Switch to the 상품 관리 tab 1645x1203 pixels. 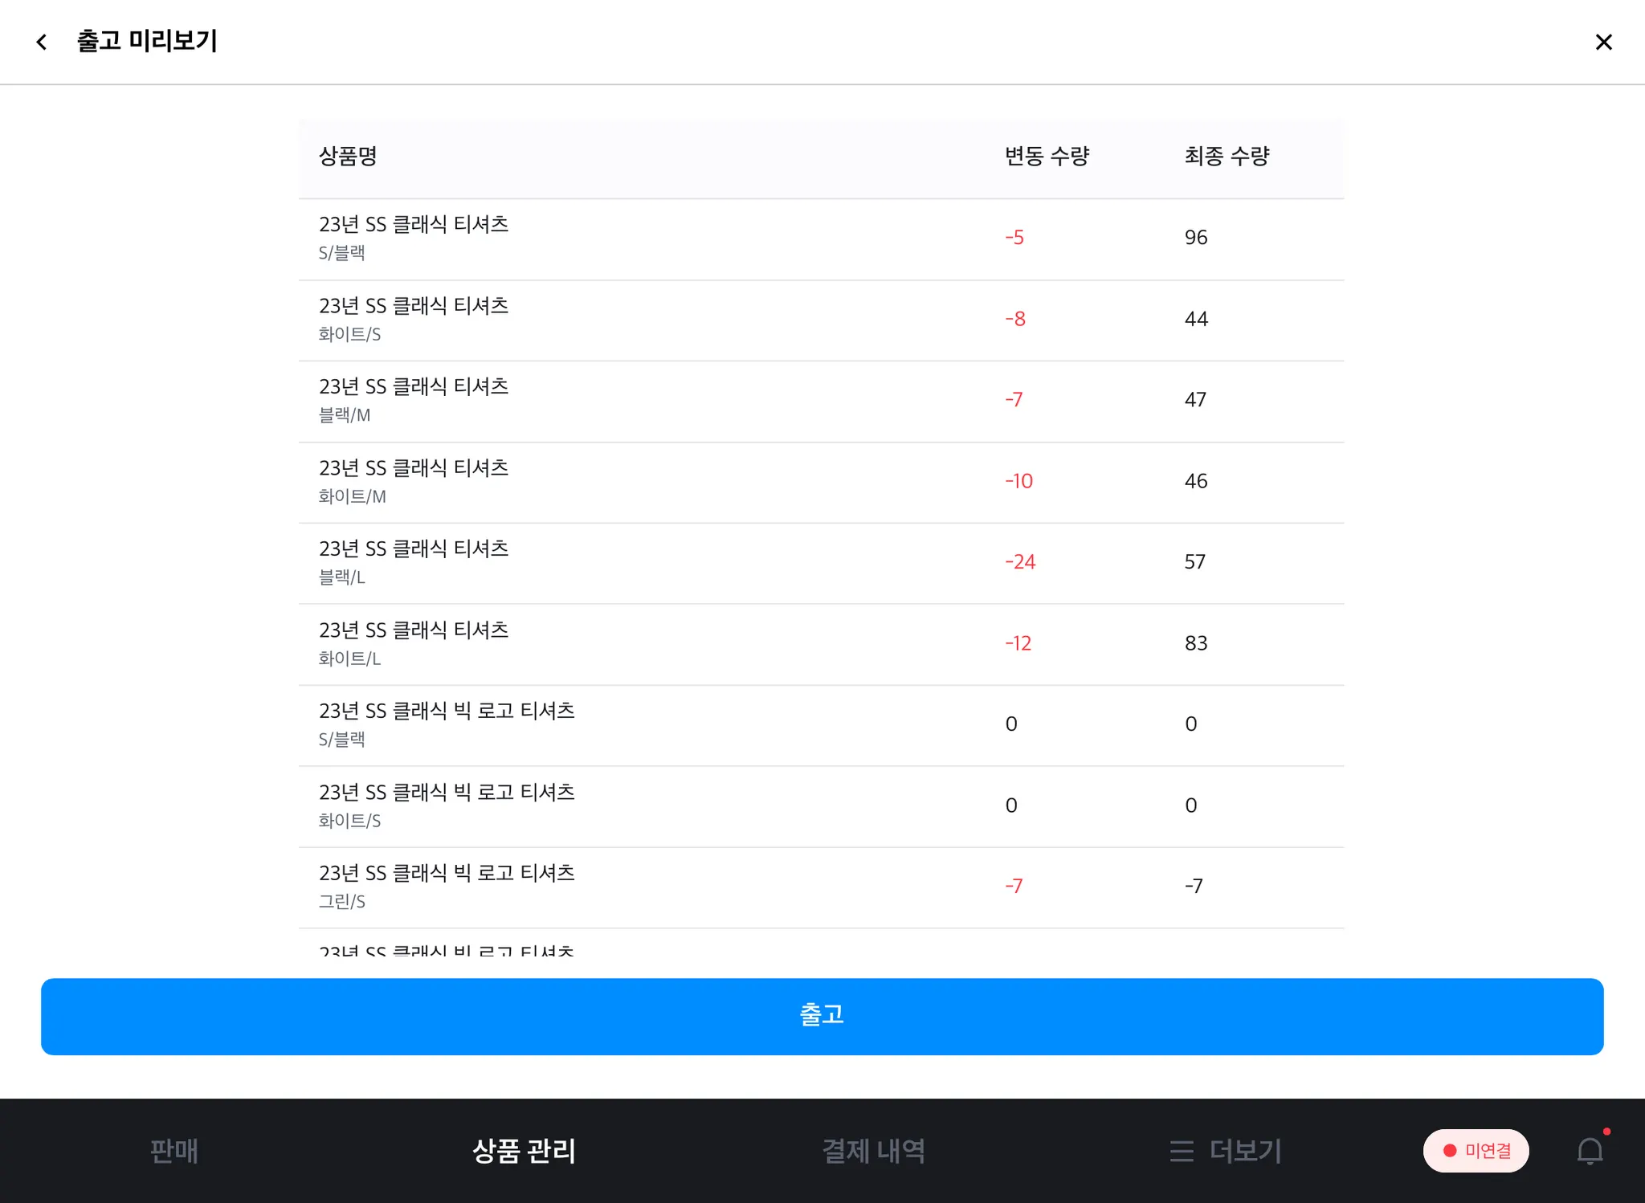click(524, 1151)
